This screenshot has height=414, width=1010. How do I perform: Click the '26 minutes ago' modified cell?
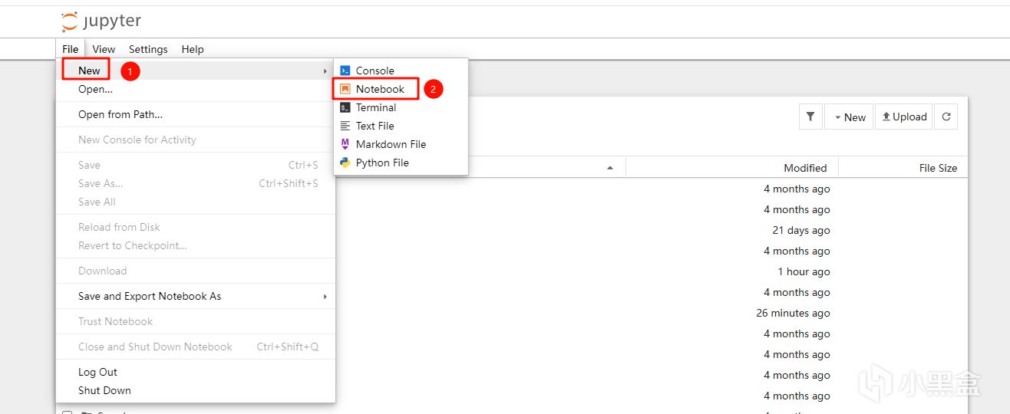click(x=793, y=313)
